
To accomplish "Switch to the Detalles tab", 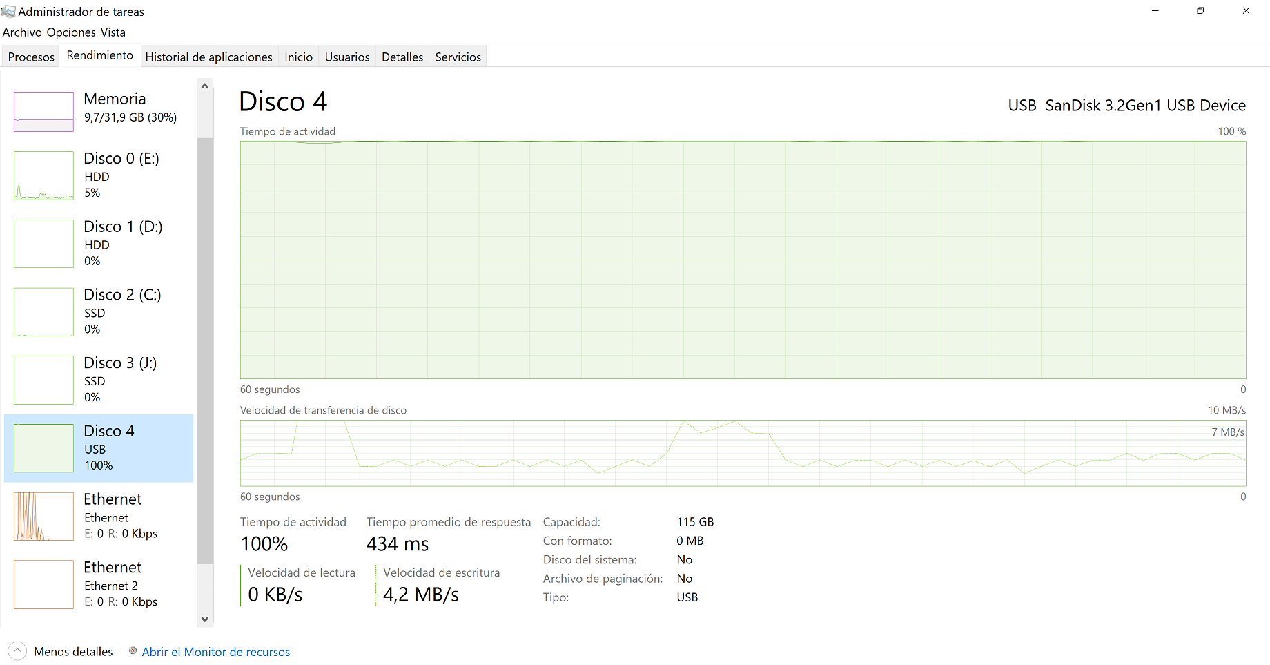I will click(402, 57).
